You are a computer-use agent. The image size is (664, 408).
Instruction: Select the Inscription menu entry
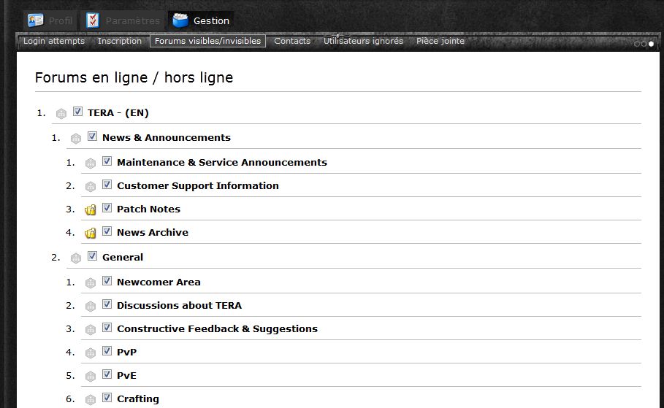click(x=120, y=41)
